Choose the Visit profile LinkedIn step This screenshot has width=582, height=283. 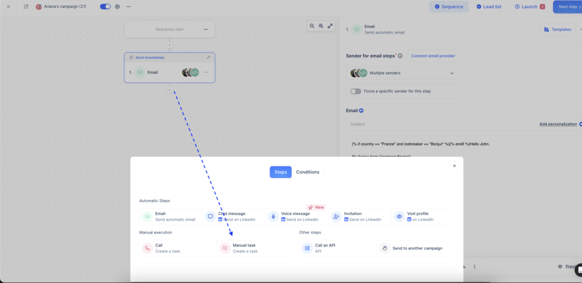point(423,217)
